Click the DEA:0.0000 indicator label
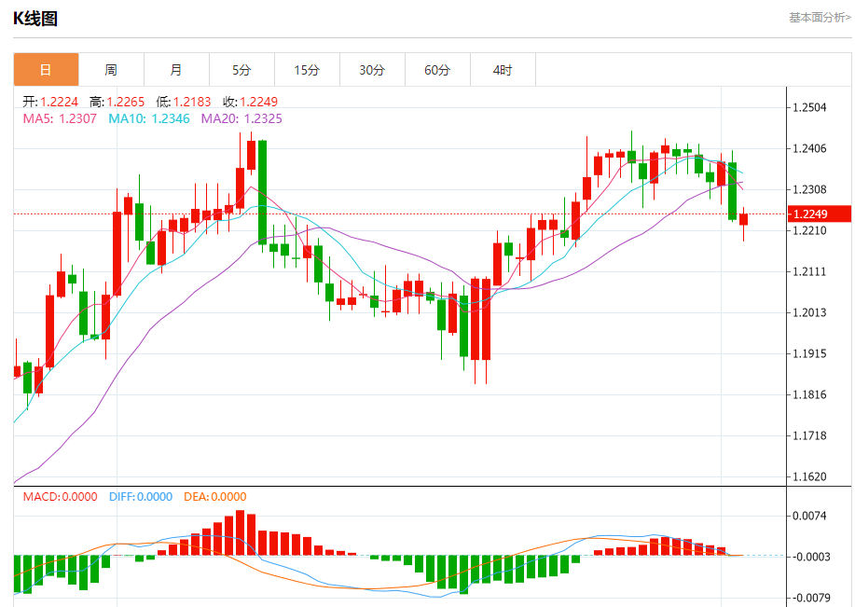This screenshot has width=855, height=607. point(214,497)
